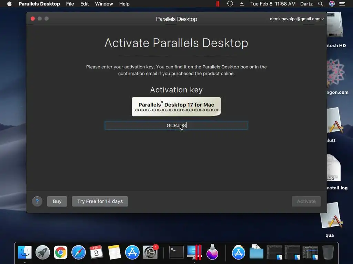The width and height of the screenshot is (353, 264).
Task: Click the Parallels Desktop Dock icon
Action: (194, 252)
